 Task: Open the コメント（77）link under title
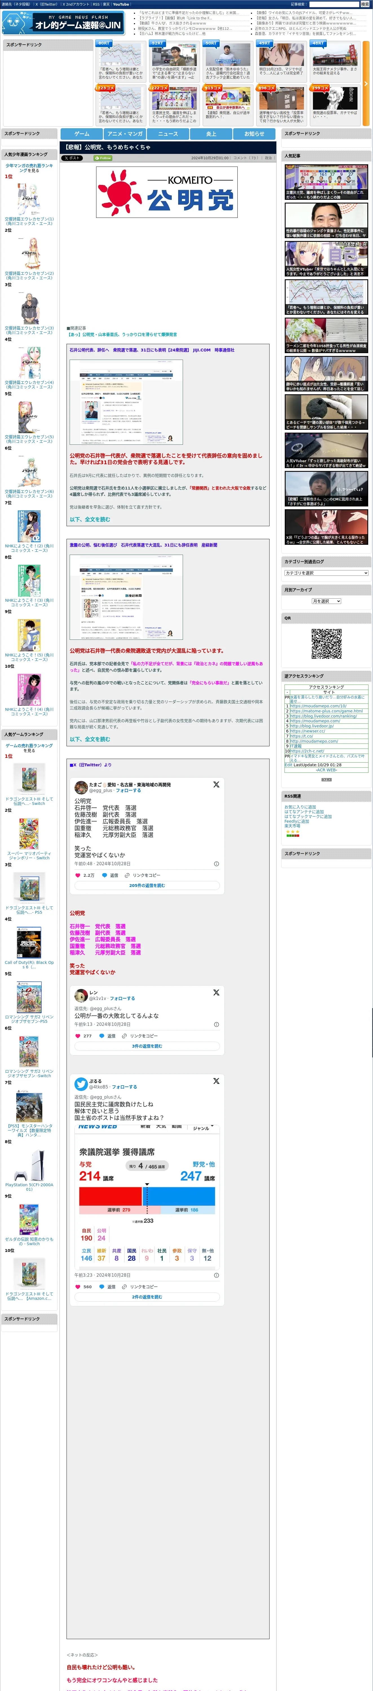[x=246, y=158]
